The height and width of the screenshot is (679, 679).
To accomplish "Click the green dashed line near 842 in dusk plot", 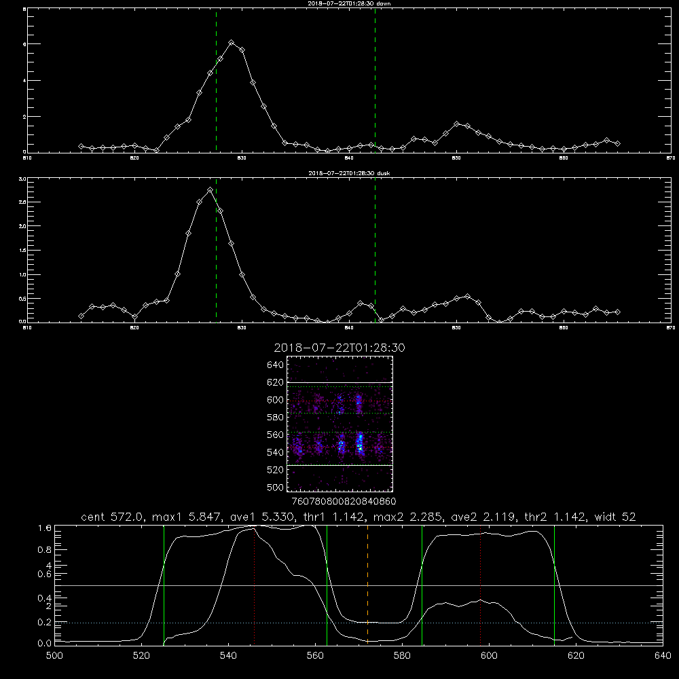I will pyautogui.click(x=375, y=251).
